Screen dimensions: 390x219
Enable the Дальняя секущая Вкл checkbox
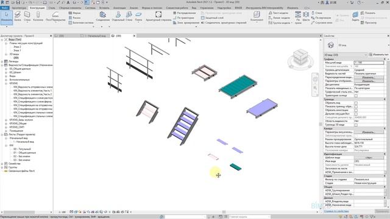[x=356, y=114]
